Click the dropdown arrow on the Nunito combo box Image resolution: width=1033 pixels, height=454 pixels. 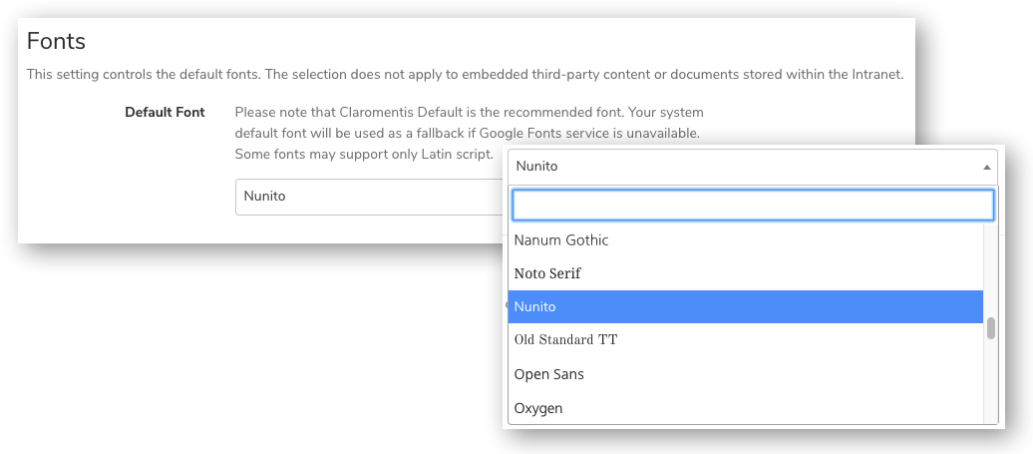click(986, 168)
